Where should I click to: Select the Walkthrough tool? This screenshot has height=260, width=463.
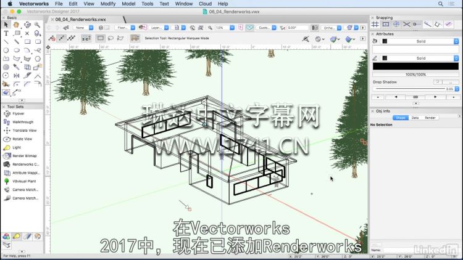(x=22, y=122)
